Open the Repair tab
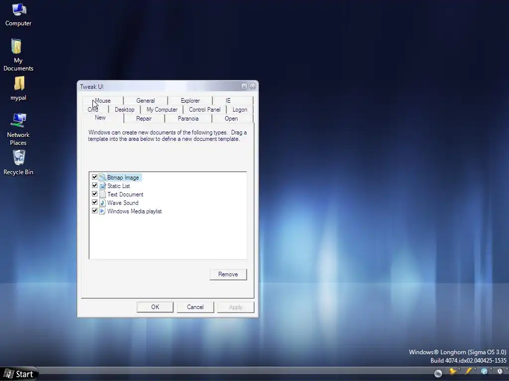Viewport: 509px width, 381px height. pos(144,119)
